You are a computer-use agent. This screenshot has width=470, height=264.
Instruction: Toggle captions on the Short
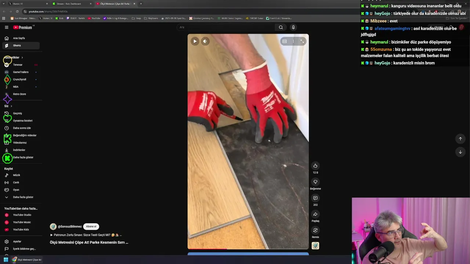point(285,41)
